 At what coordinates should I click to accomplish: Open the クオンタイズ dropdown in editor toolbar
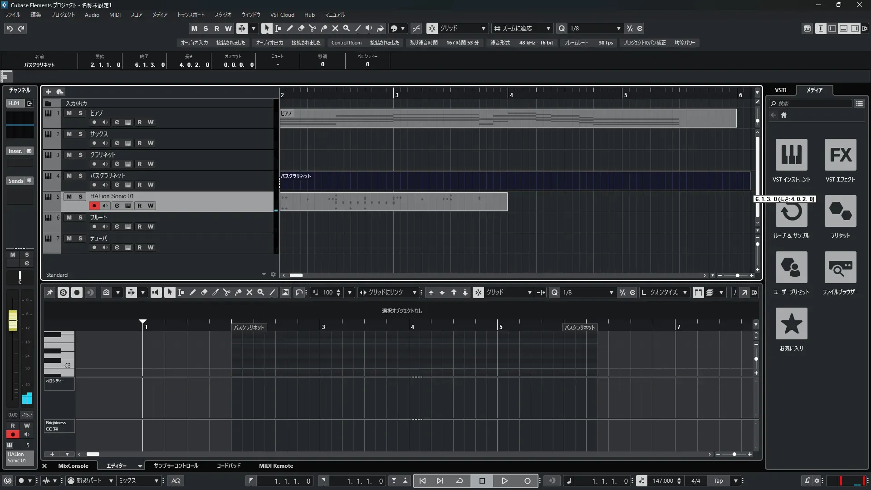point(685,293)
